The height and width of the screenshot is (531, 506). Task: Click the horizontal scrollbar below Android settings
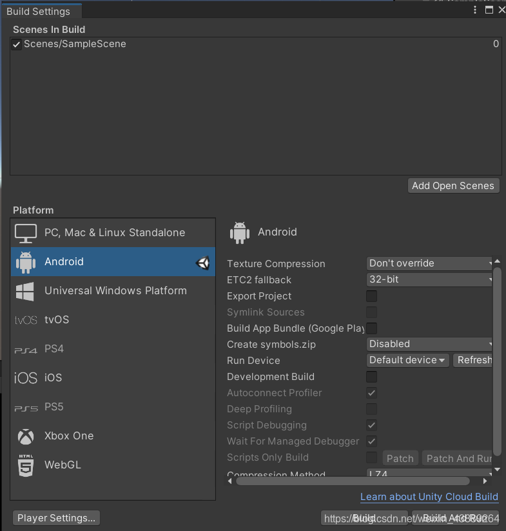[x=353, y=481]
